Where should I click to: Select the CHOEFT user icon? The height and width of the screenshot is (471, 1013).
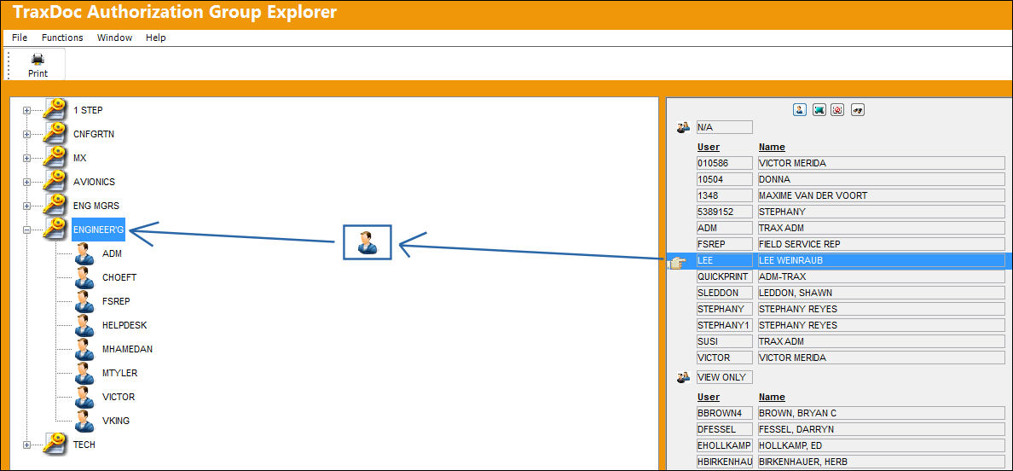(84, 278)
